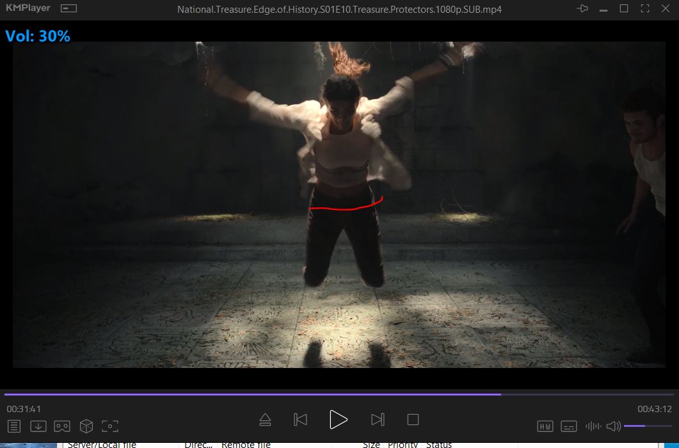Toggle subtitles display
Image resolution: width=679 pixels, height=448 pixels.
(x=569, y=426)
